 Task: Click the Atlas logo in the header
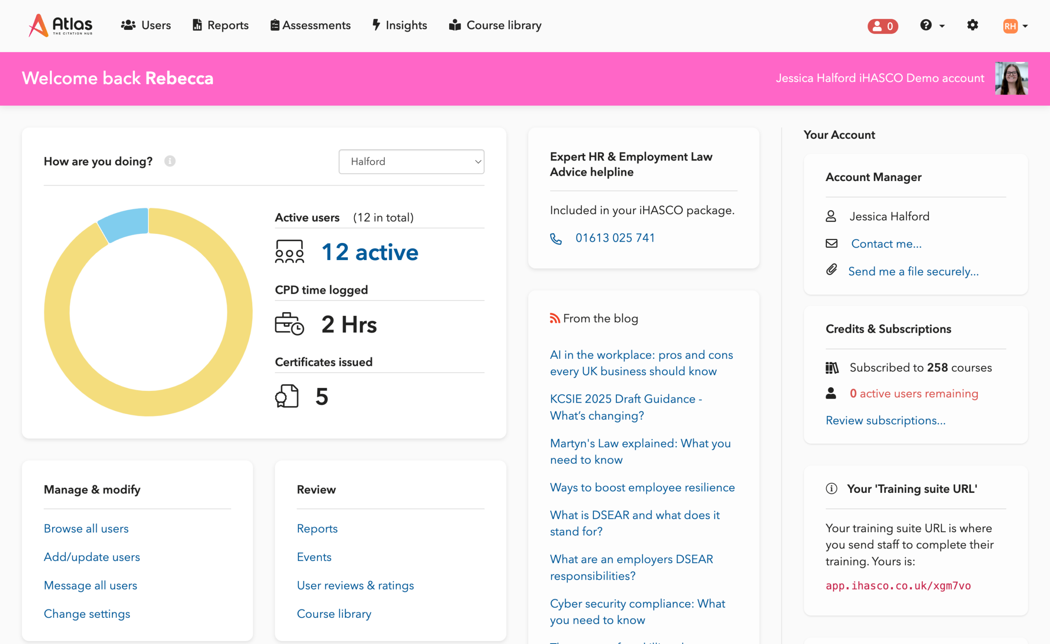coord(60,25)
